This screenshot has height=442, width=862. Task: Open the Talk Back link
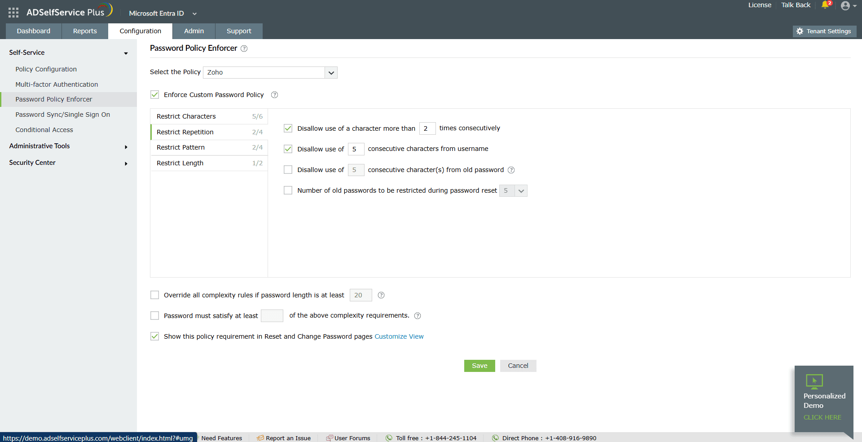pos(796,5)
